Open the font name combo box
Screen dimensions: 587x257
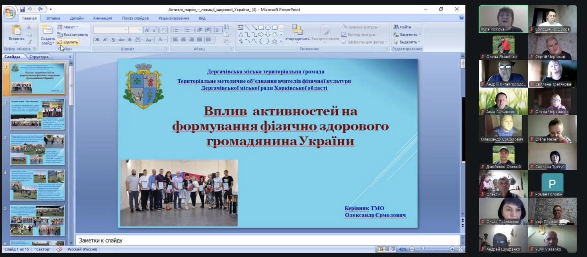(x=111, y=30)
